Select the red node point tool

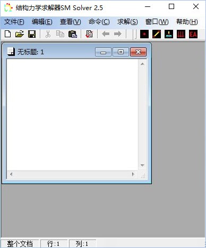(144, 34)
